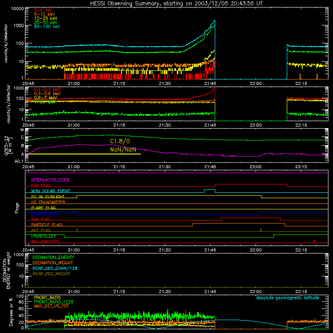Select the 'NON_SOLAR_EVENT' flag label

50,191
